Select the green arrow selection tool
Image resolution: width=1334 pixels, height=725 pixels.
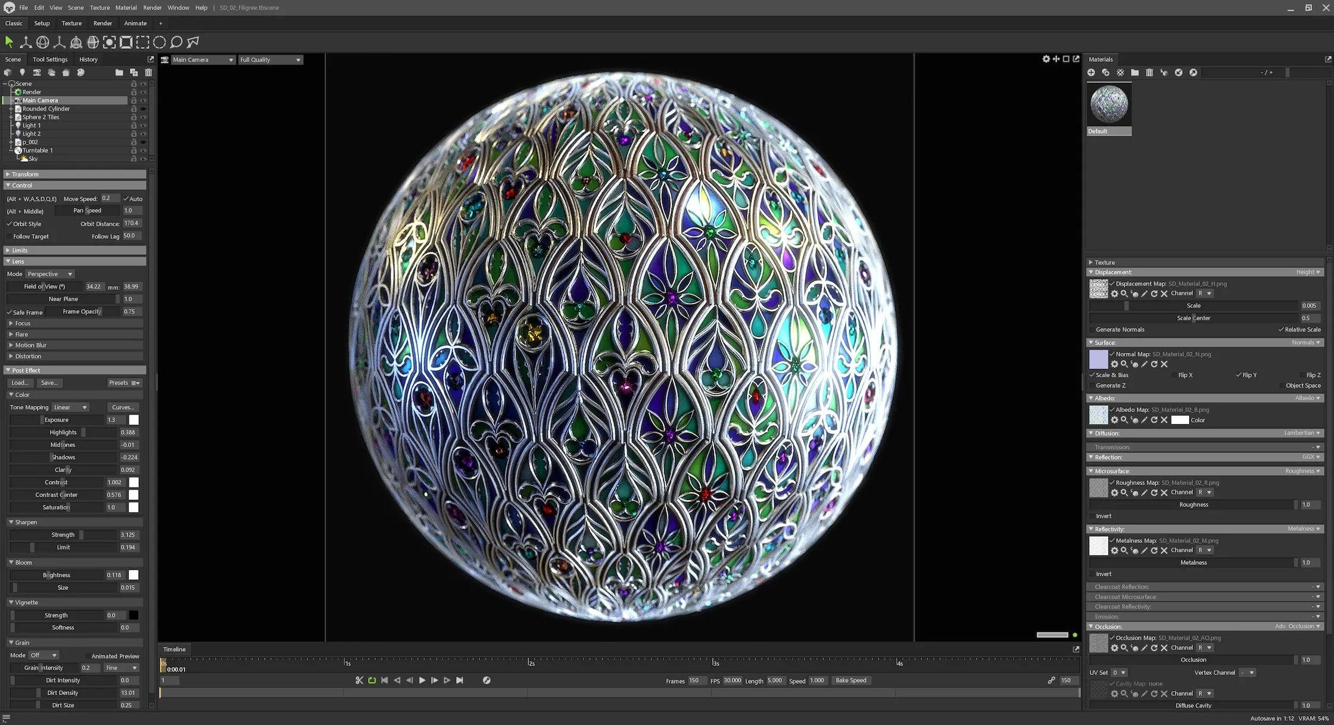[x=9, y=42]
